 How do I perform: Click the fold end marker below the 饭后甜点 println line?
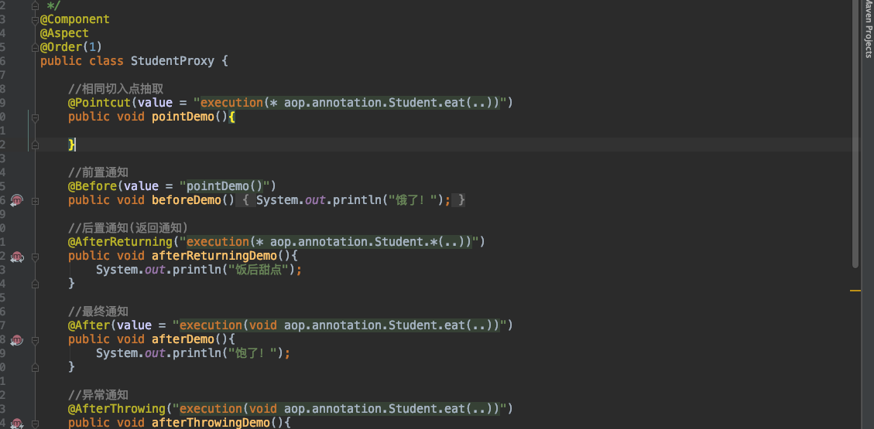coord(35,284)
